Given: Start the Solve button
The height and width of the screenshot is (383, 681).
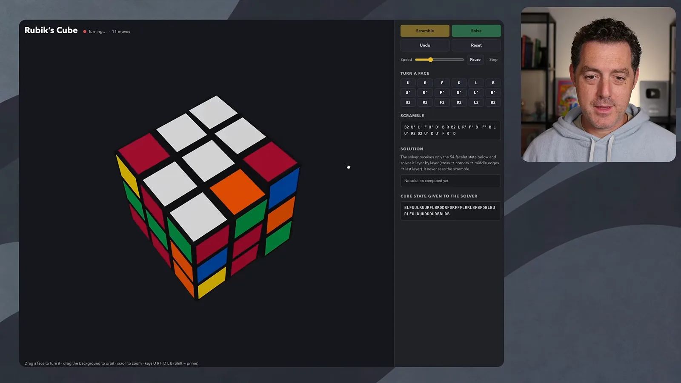Looking at the screenshot, I should 476,31.
